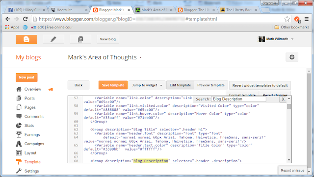Click the browser back arrow
This screenshot has width=314, height=177.
[8, 19]
